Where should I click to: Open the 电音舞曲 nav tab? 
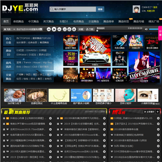[x=78, y=22]
